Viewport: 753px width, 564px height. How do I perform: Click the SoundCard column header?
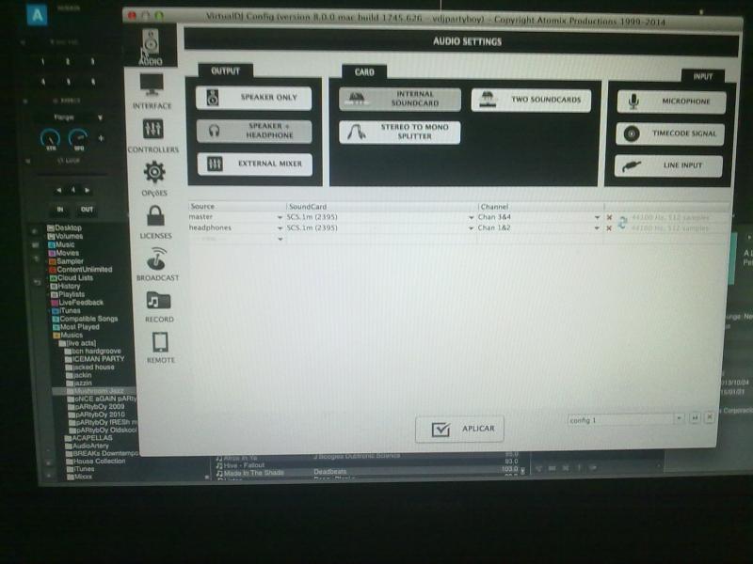coord(308,207)
